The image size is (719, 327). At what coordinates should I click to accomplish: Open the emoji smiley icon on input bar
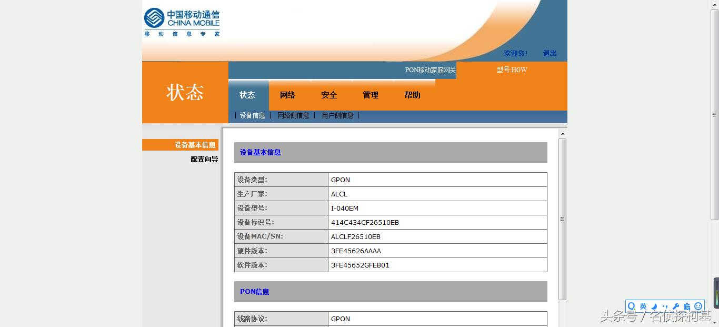[x=699, y=306]
